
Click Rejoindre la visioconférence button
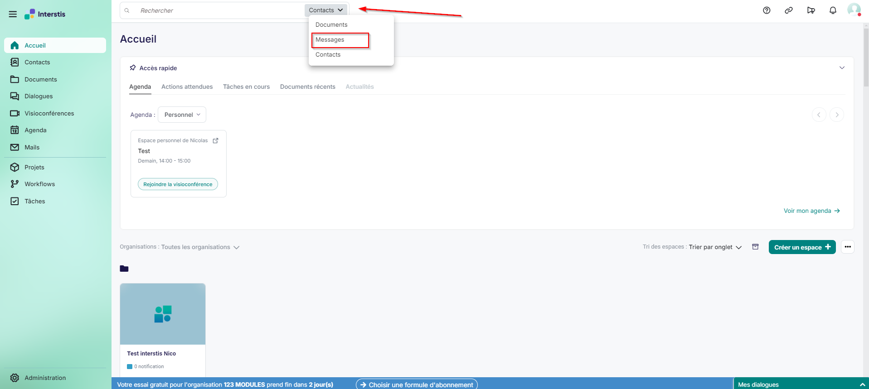(x=178, y=184)
